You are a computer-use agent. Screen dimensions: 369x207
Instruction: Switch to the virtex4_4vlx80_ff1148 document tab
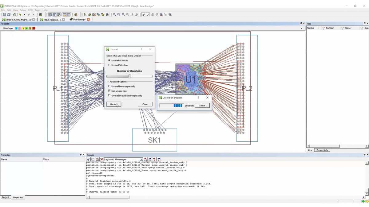19,20
